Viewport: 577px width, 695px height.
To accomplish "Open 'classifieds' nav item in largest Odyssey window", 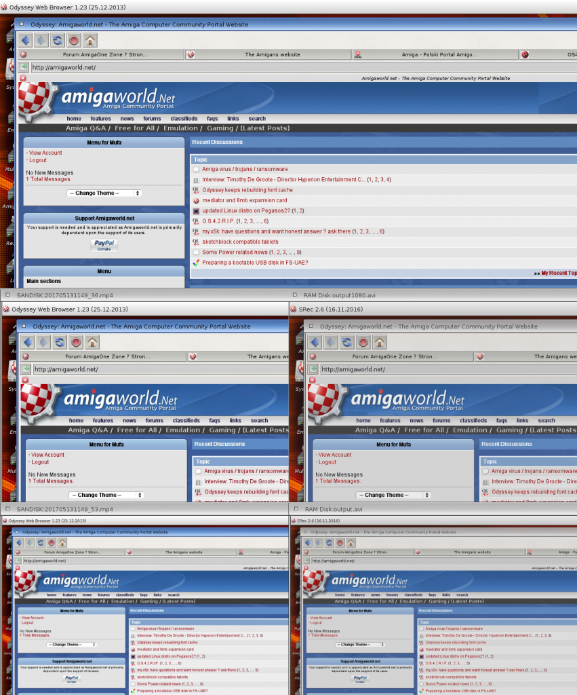I will (x=184, y=119).
